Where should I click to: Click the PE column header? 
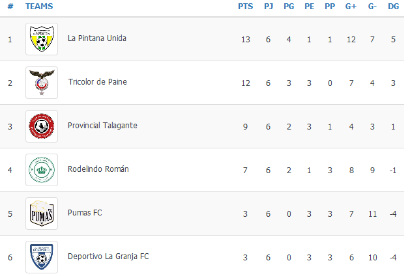coord(310,7)
